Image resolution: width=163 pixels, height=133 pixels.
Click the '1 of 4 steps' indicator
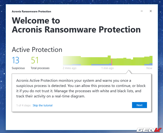point(23,105)
